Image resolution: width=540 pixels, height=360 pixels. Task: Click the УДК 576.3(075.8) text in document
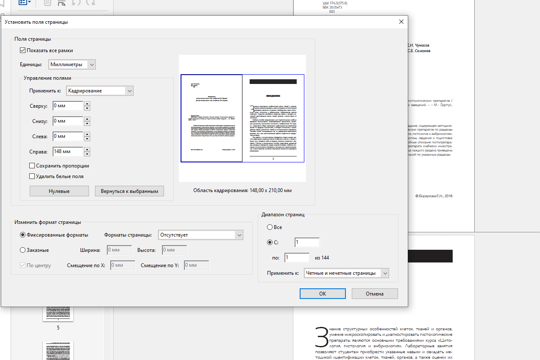click(335, 3)
